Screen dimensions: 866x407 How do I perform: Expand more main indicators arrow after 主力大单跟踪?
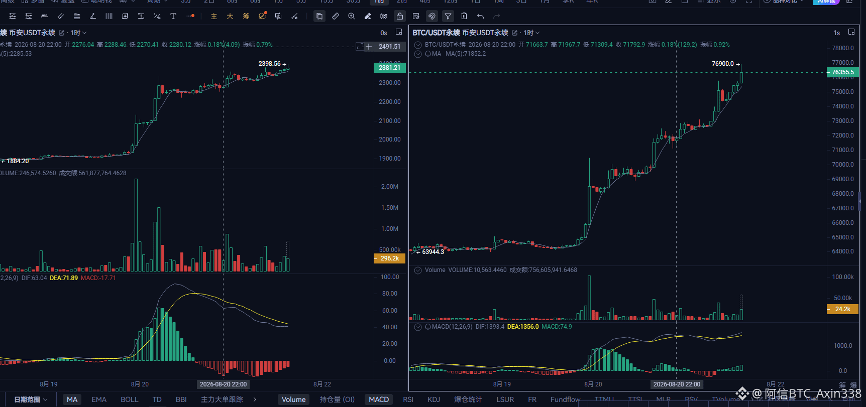coord(255,399)
